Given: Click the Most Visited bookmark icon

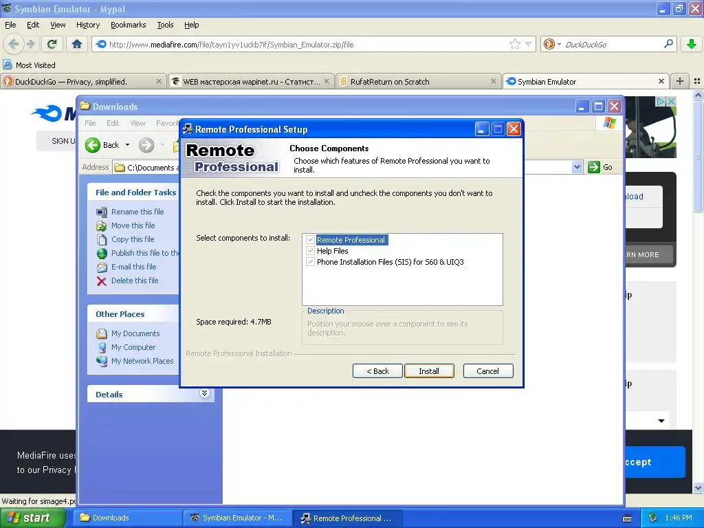Looking at the screenshot, I should pos(7,65).
